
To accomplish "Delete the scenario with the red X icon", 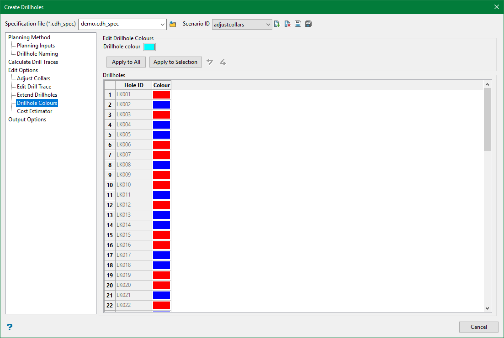I will click(287, 24).
